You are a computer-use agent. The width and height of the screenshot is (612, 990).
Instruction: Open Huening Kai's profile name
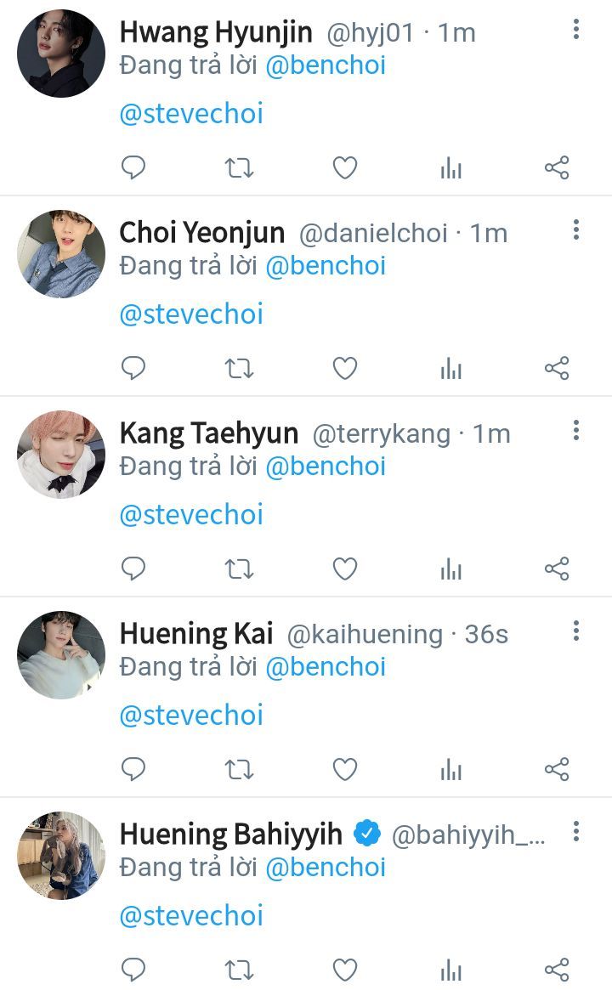(x=196, y=634)
